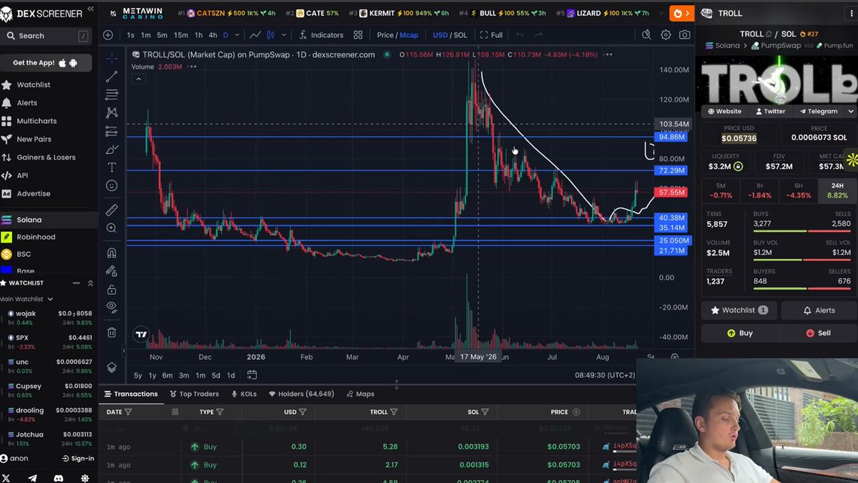Select the 24H stats tab
The height and width of the screenshot is (483, 858).
pyautogui.click(x=837, y=191)
